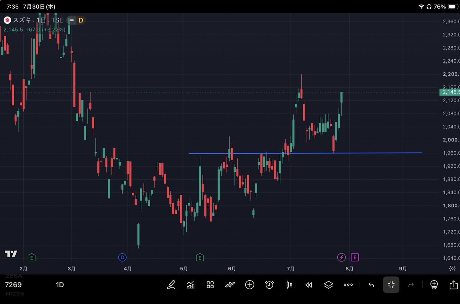Open the four-squares grid icon

coord(210,285)
